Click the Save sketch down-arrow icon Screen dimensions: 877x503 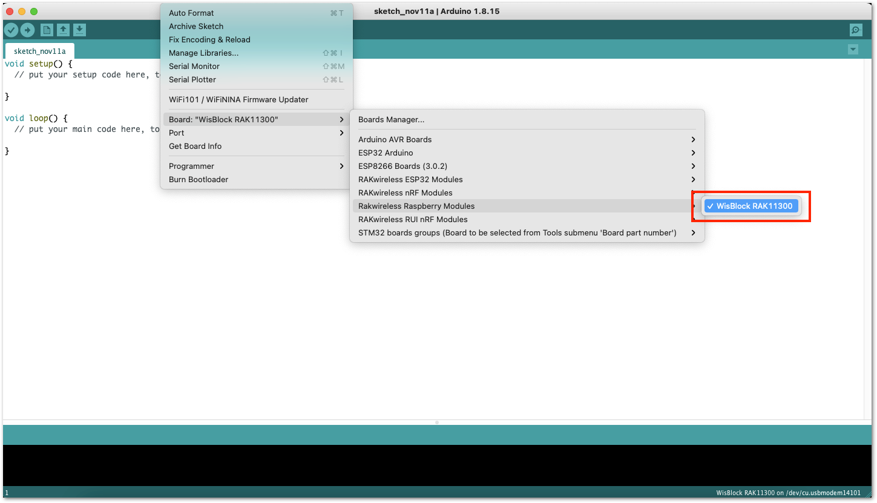79,30
